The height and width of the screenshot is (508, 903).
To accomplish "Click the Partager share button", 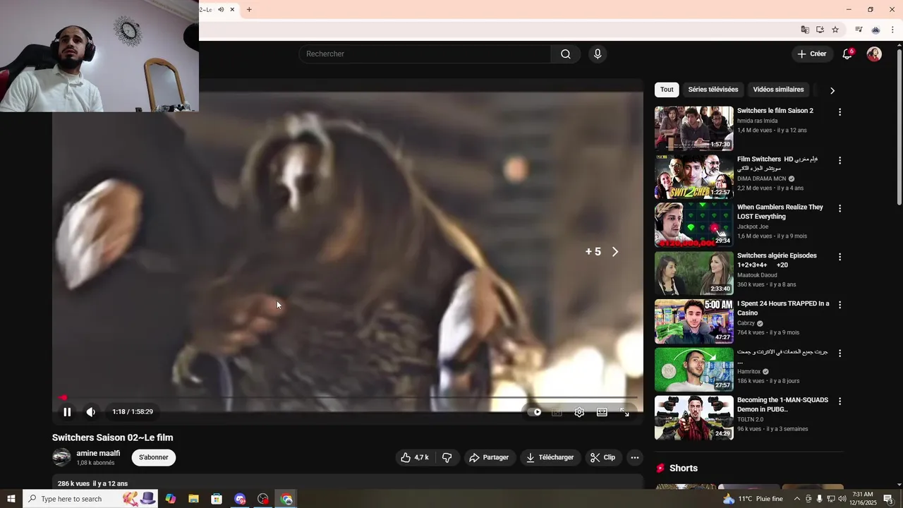I will pos(489,457).
